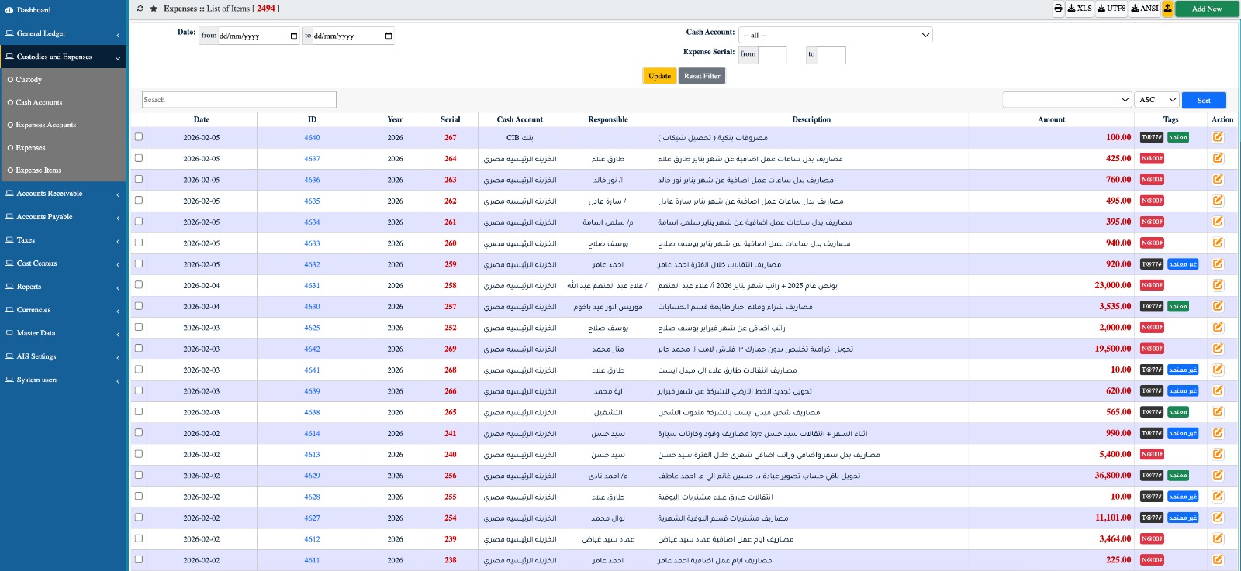Tick the checkbox for expense ID 4640
Screen dimensions: 1241x571
click(x=139, y=137)
